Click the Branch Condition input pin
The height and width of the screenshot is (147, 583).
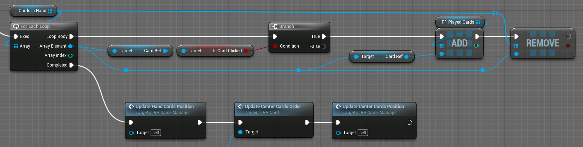coord(275,46)
